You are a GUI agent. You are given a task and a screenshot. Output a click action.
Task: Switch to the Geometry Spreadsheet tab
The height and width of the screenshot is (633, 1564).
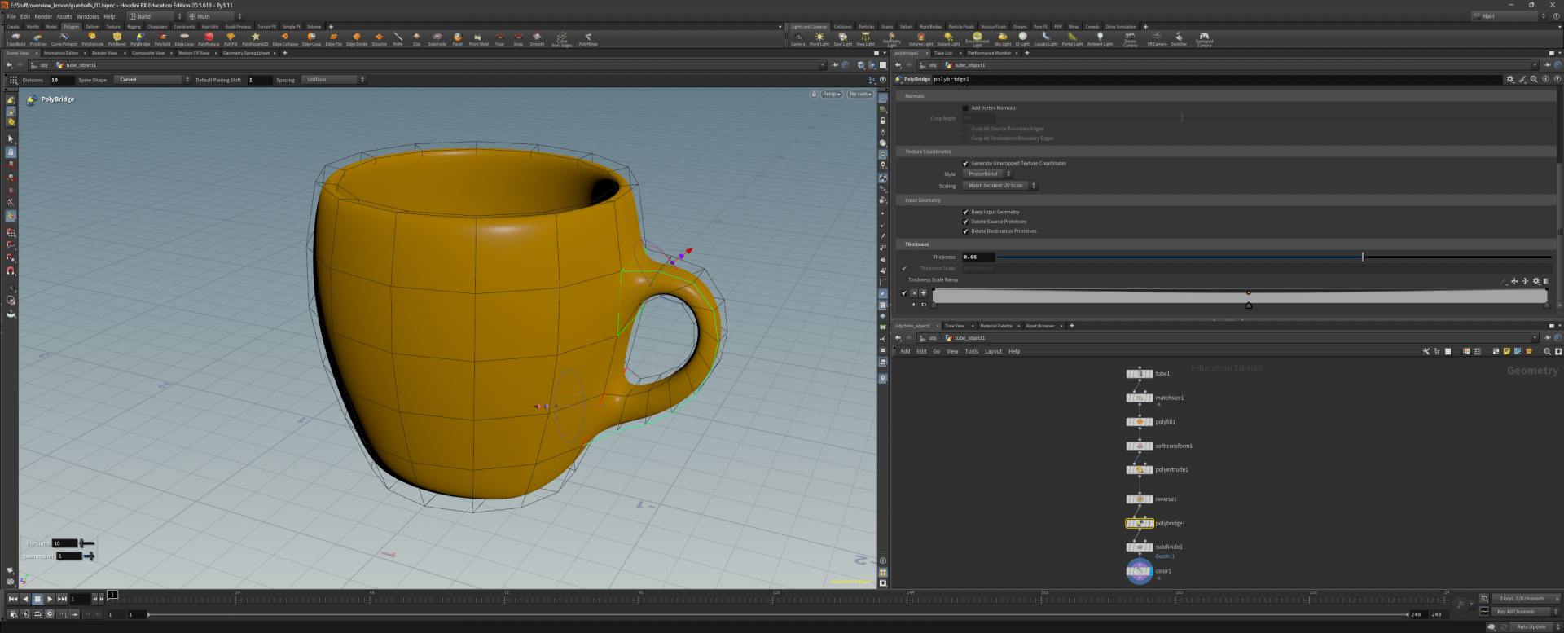(246, 53)
